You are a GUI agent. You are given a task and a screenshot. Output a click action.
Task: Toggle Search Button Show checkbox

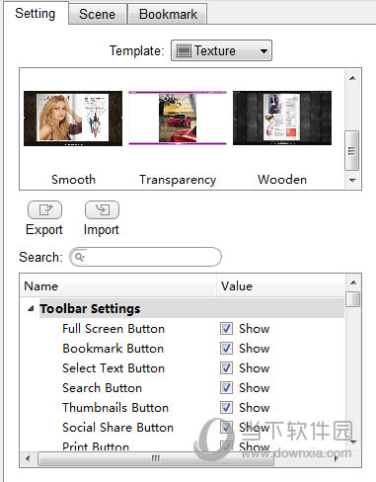226,388
